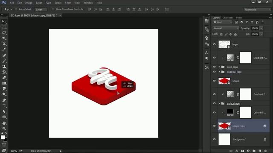Hide the shadow_logo group eye icon
Viewport: 273px width, 153px height.
point(214,72)
